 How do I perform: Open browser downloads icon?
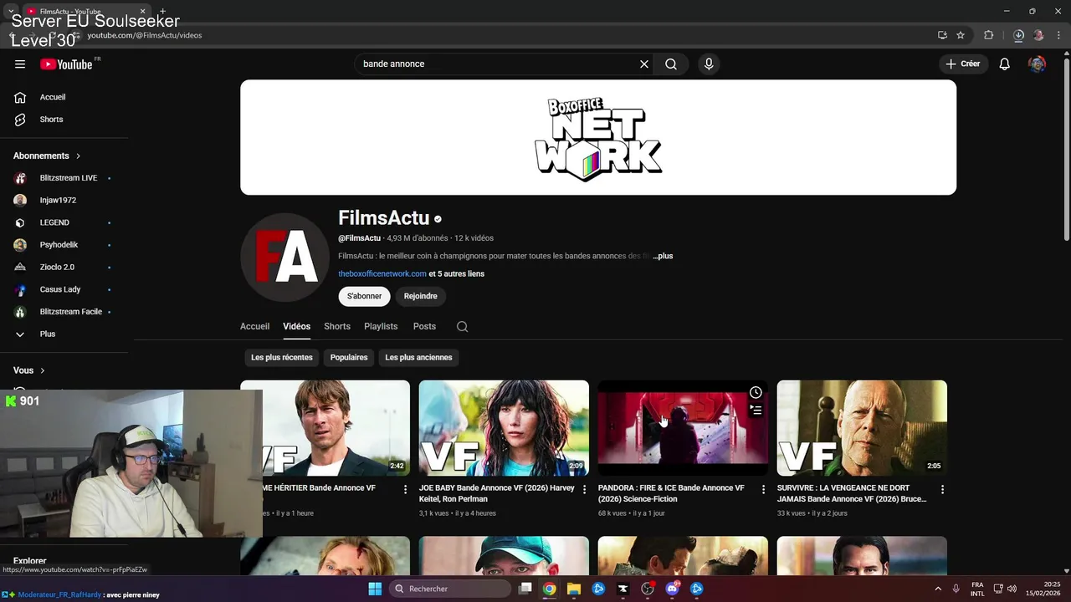tap(1018, 35)
